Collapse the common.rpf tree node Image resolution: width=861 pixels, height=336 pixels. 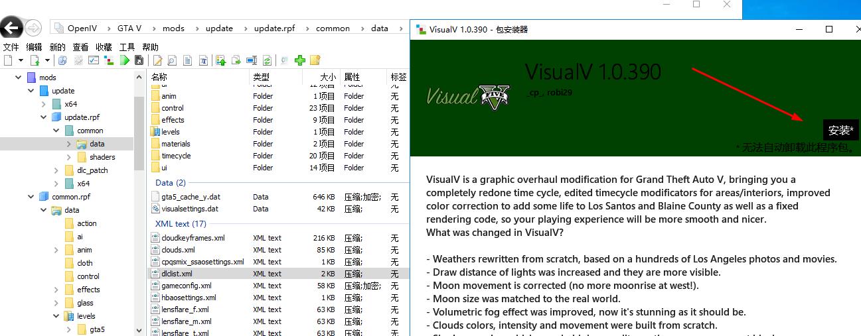pyautogui.click(x=31, y=197)
